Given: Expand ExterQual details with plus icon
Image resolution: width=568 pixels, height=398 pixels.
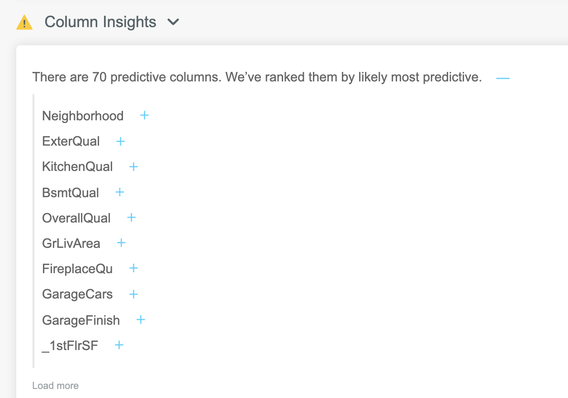Looking at the screenshot, I should [x=120, y=141].
